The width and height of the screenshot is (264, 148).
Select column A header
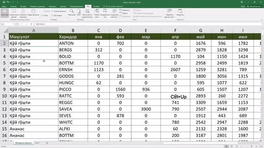tap(33, 30)
